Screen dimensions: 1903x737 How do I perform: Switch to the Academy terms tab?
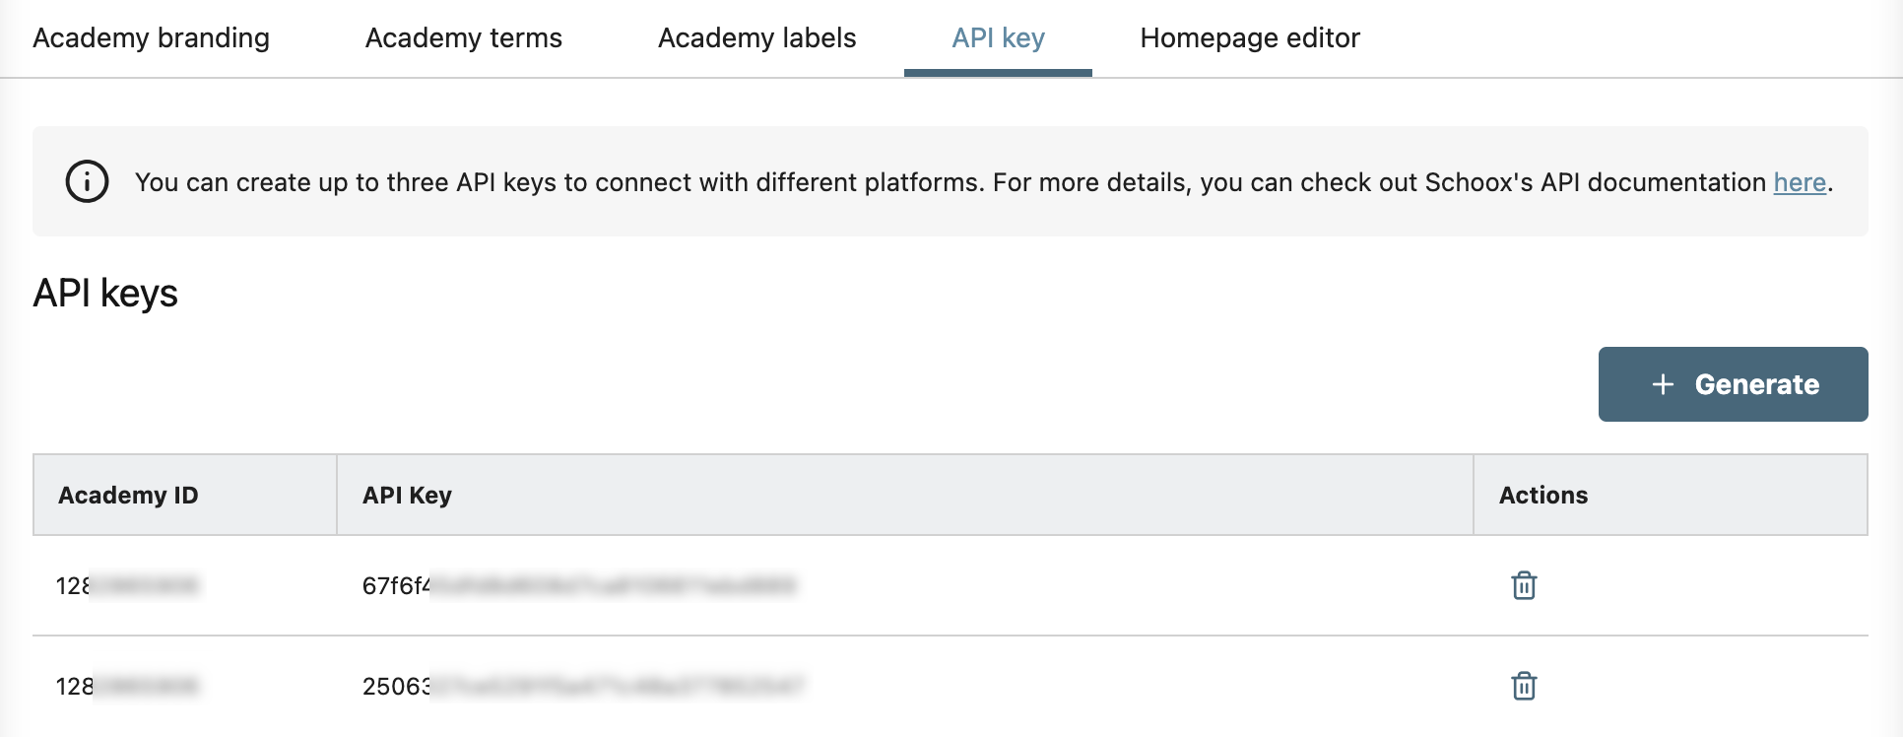(463, 38)
